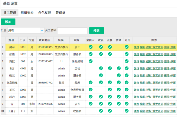Viewport: 177px width, 117px height.
Task: Toggle 可用 status for 赵六
Action: click(x=127, y=97)
